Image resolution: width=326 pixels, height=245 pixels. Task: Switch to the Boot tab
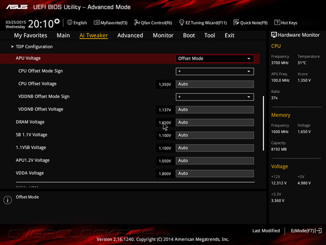point(189,35)
